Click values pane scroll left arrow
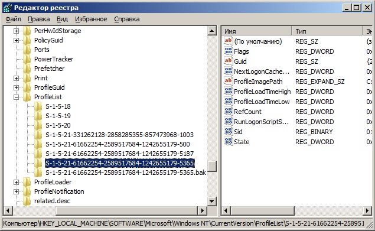The width and height of the screenshot is (375, 231). 226,211
